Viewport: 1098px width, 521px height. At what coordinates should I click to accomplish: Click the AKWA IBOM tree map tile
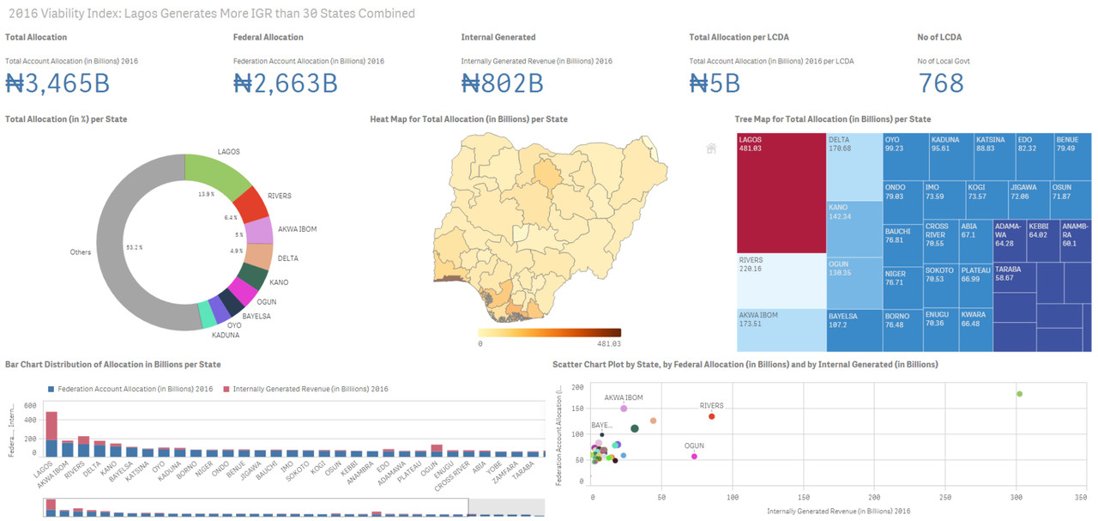tap(780, 330)
